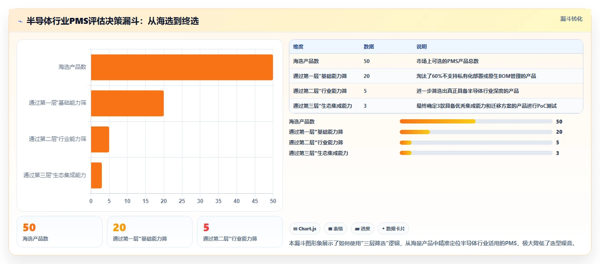Viewport: 600px width, 264px height.
Task: Click the value 50 beside the progress bar
Action: [559, 121]
